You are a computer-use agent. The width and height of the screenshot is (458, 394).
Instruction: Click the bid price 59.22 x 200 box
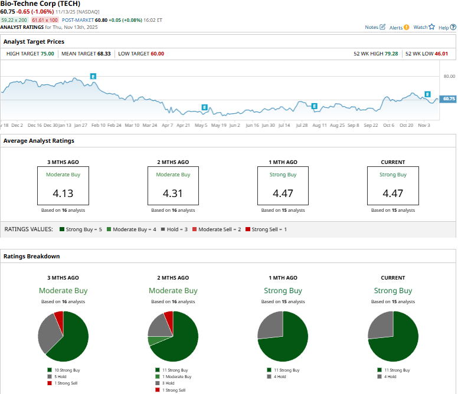point(14,20)
